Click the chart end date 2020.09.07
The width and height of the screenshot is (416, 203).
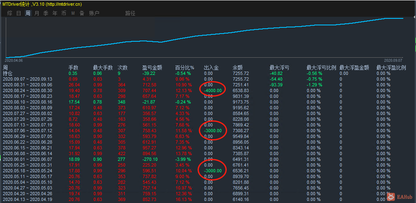(x=393, y=60)
